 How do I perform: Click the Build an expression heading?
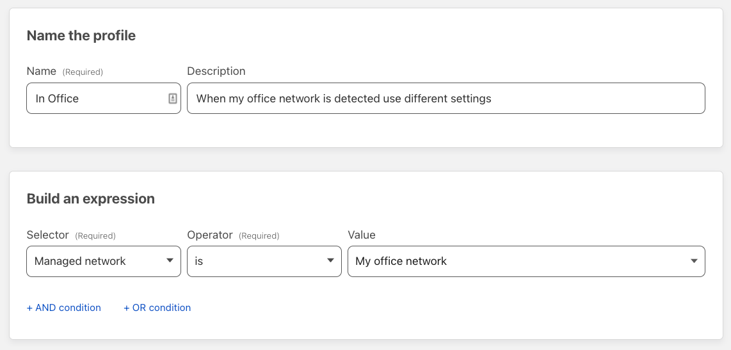tap(90, 198)
